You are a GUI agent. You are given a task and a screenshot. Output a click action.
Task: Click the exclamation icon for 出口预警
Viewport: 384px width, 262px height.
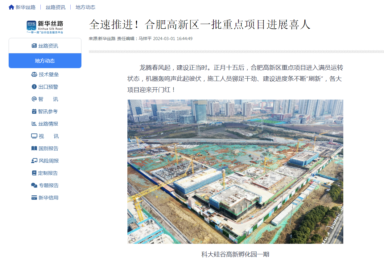coord(34,87)
